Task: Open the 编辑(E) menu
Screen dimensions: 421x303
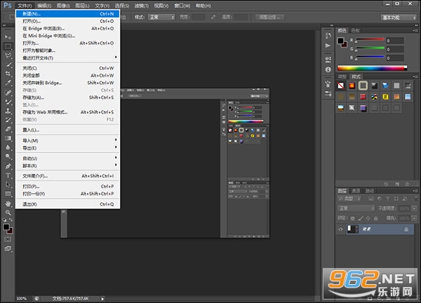Action: (44, 6)
